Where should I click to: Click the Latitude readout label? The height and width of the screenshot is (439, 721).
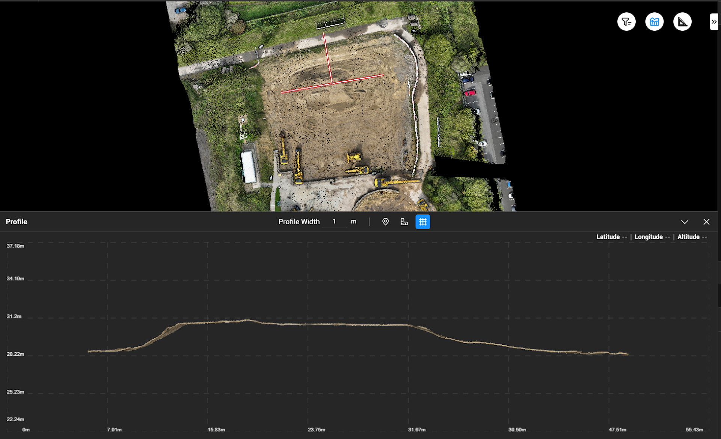(x=608, y=237)
